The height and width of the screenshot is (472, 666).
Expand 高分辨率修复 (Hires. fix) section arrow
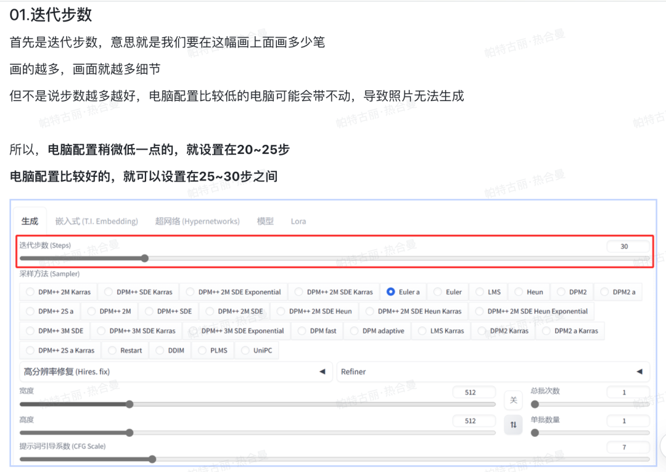[323, 372]
